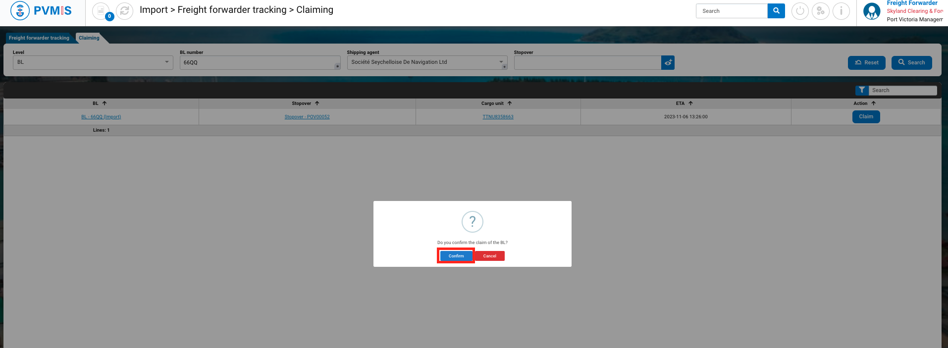
Task: Expand the Level dropdown
Action: pos(166,62)
